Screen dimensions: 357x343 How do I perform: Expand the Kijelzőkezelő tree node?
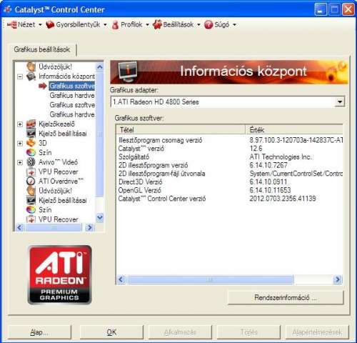coord(20,124)
